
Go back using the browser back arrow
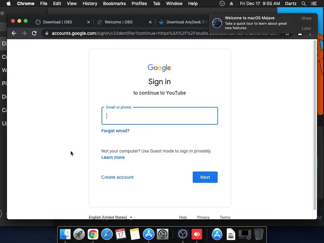point(14,33)
